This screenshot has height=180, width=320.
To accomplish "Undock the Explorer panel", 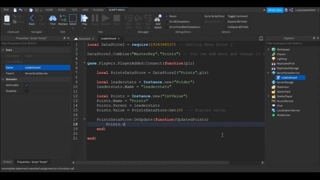I will click(x=314, y=38).
